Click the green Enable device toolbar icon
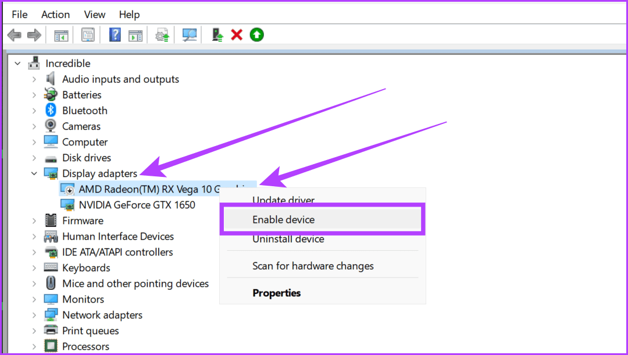The image size is (628, 355). tap(256, 34)
